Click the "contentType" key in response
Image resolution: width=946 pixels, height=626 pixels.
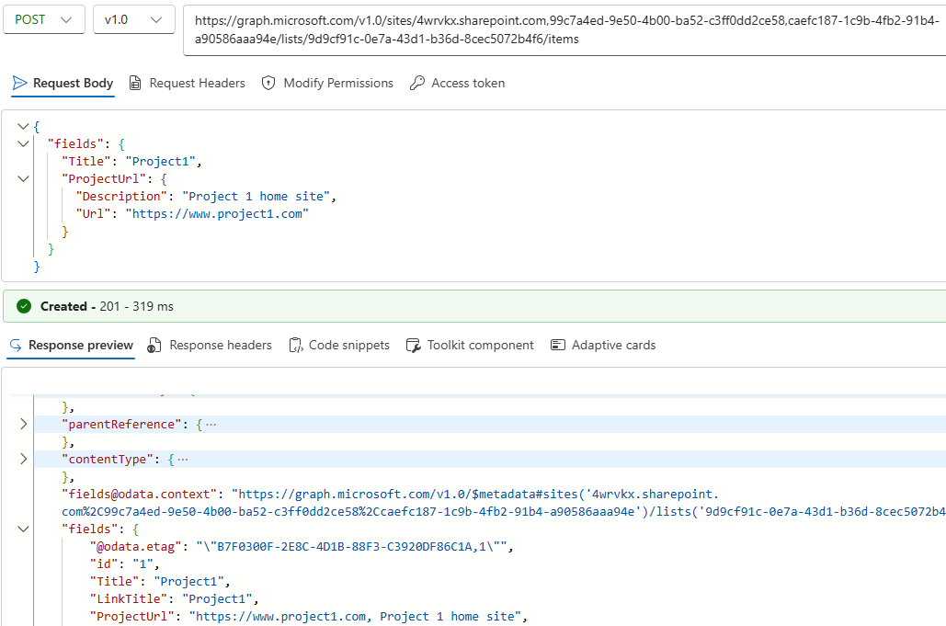click(x=108, y=459)
